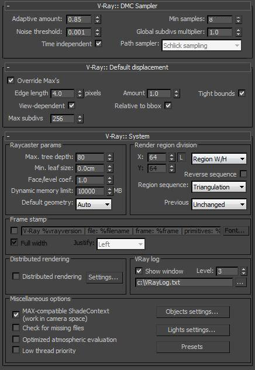Viewport: 255px width, 370px height.
Task: Browse for VRay log file path
Action: point(240,283)
